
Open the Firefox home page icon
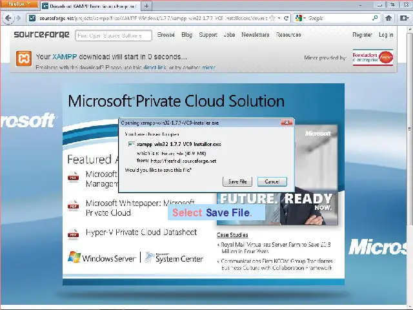(388, 18)
